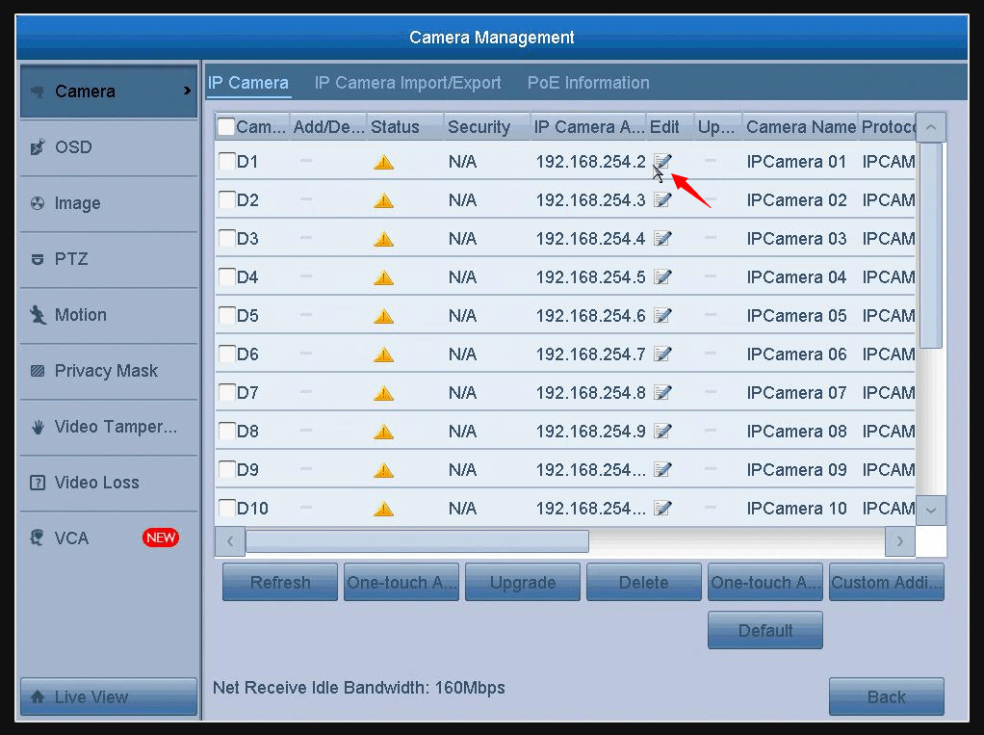Check the checkbox for camera D5
Image resolution: width=984 pixels, height=735 pixels.
pyautogui.click(x=227, y=316)
